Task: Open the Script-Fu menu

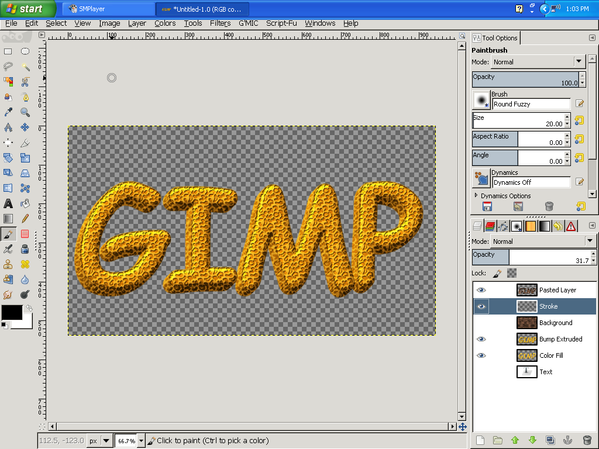Action: pyautogui.click(x=281, y=23)
